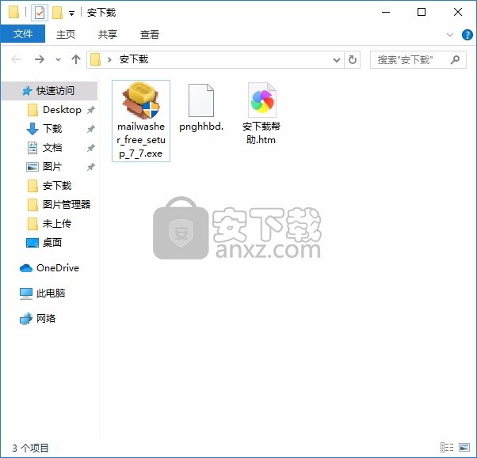This screenshot has height=458, width=477.
Task: Click the address bar folder icon
Action: pos(96,59)
